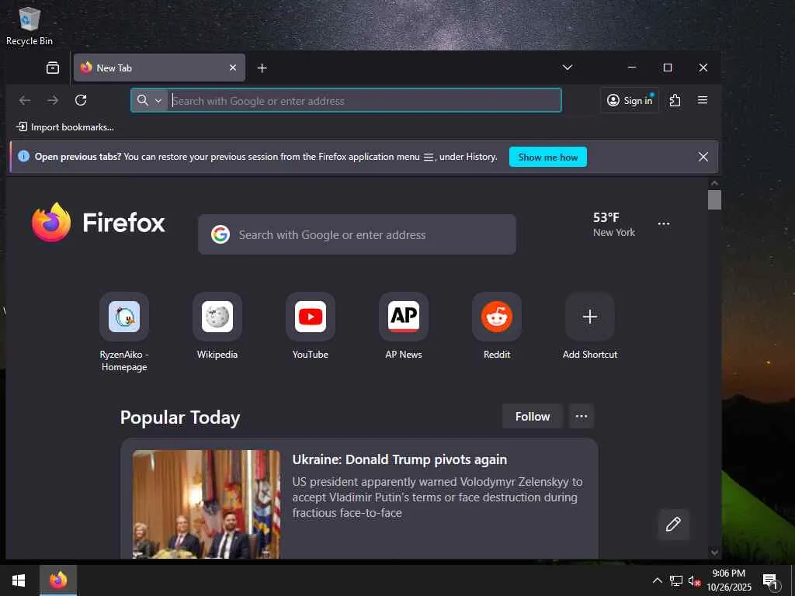This screenshot has height=596, width=795.
Task: Open the 53°F New York weather widget
Action: pos(614,224)
